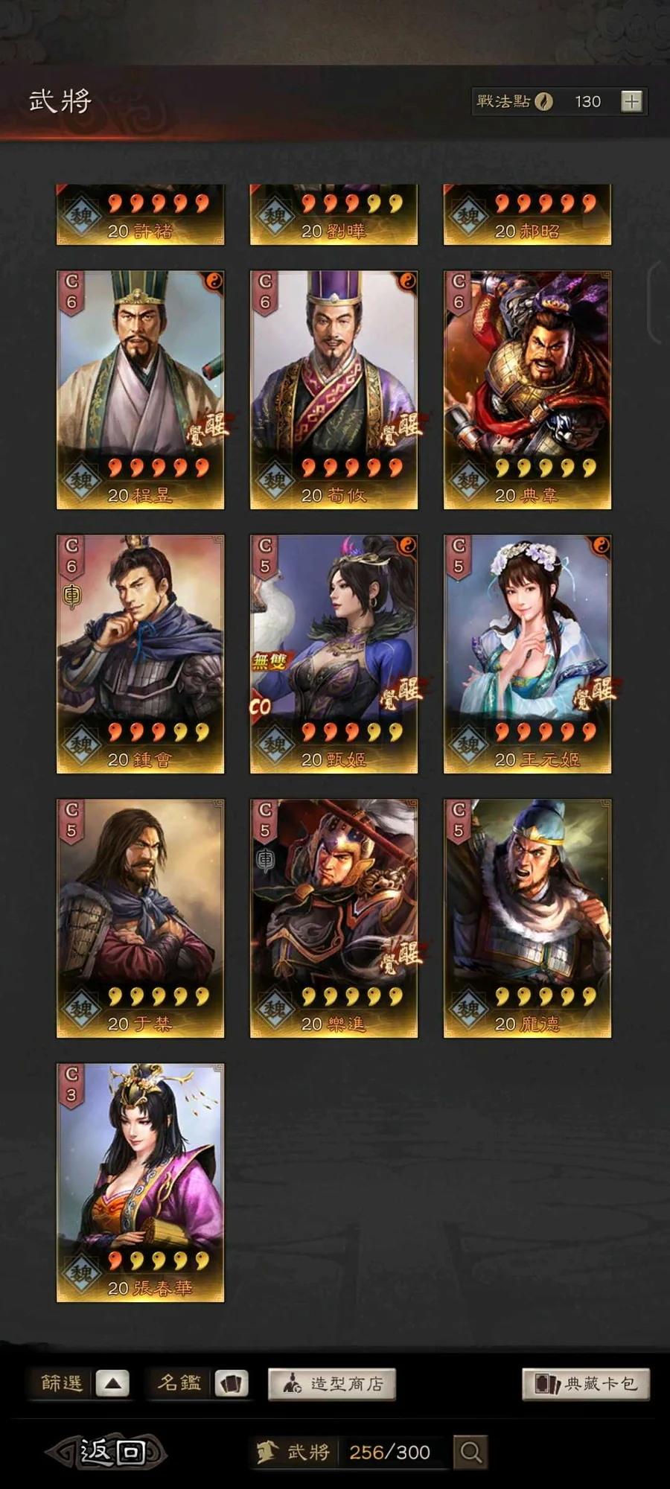This screenshot has height=1489, width=670.
Task: Open the search magnifier next to 256/300
Action: click(470, 1452)
